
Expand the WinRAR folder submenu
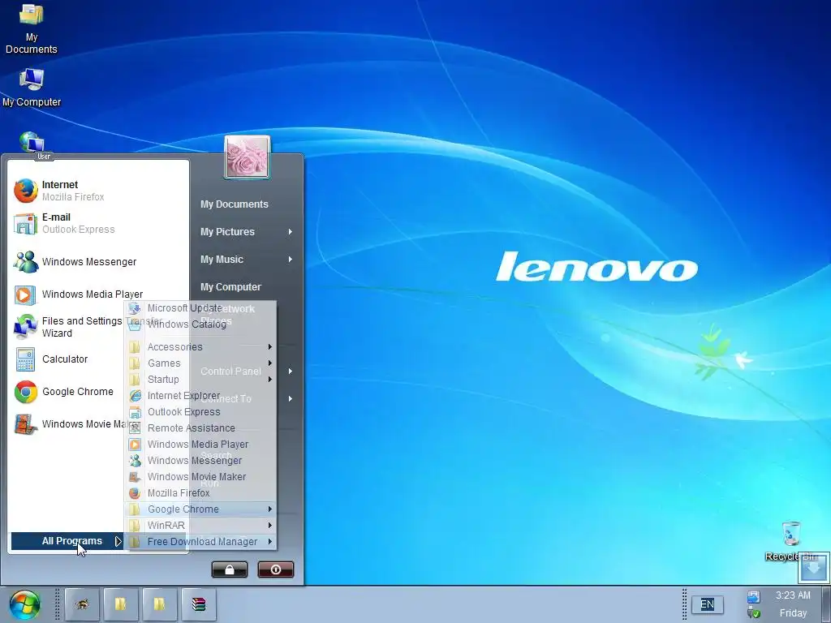tap(200, 526)
